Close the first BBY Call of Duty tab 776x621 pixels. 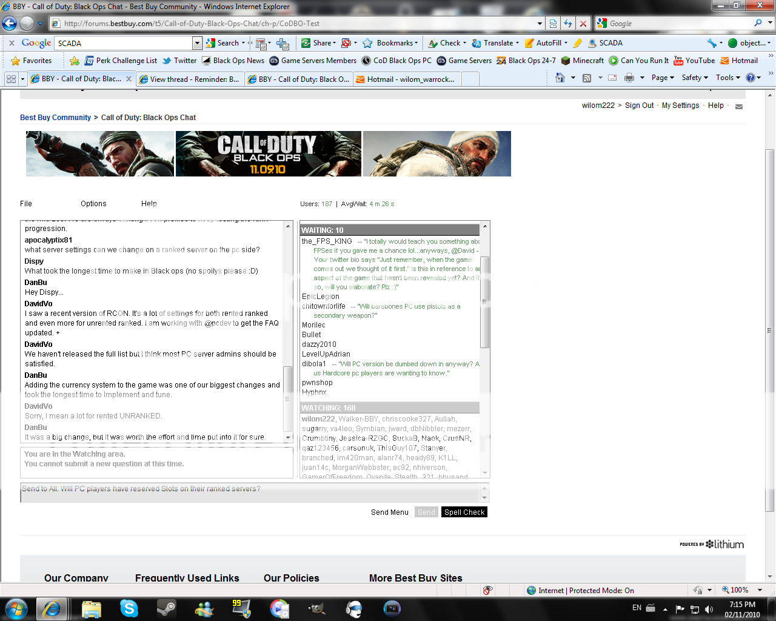click(x=129, y=79)
